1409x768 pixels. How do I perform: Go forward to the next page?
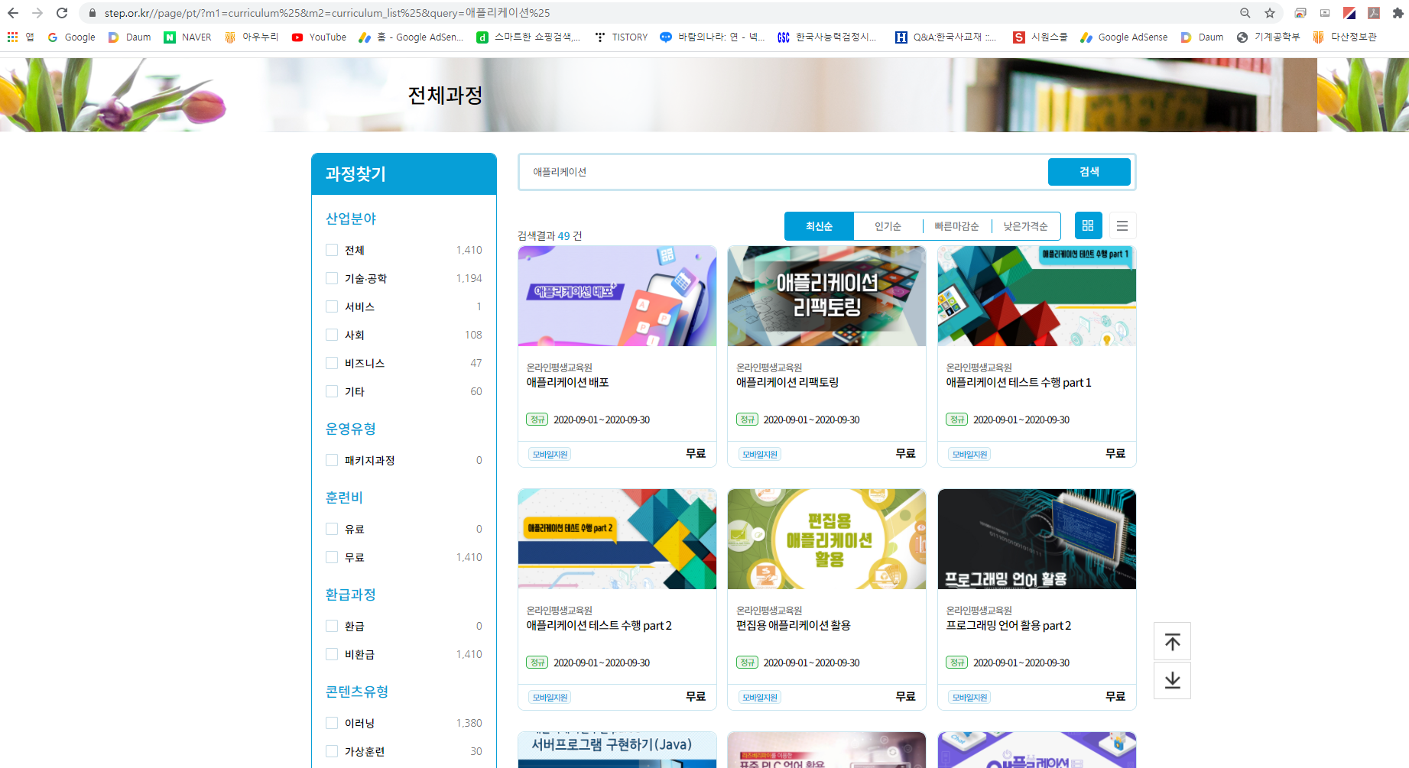click(x=37, y=13)
